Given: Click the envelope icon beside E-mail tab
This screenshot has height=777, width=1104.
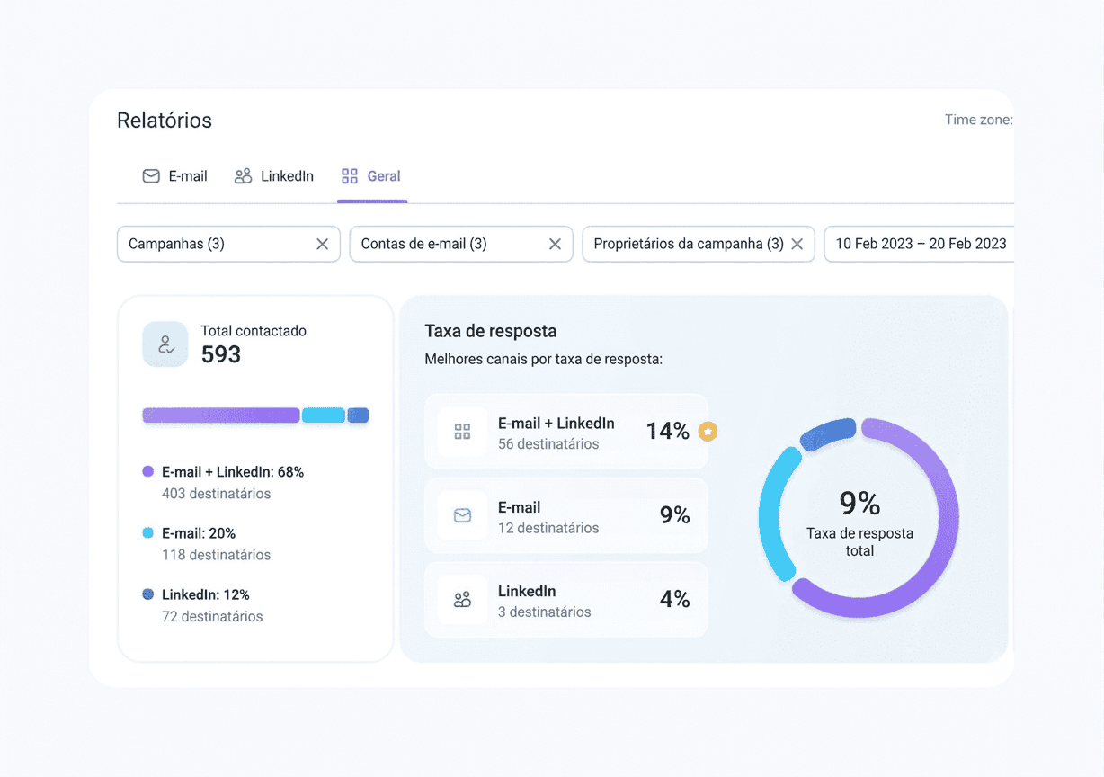Looking at the screenshot, I should (151, 176).
